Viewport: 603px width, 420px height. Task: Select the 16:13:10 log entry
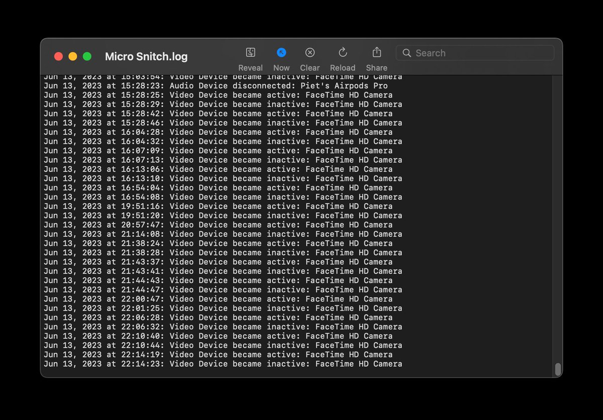point(223,178)
